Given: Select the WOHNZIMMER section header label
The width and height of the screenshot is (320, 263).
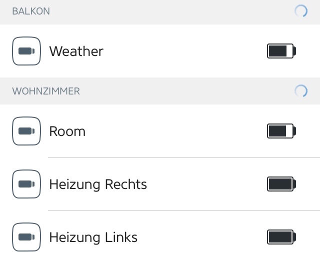Looking at the screenshot, I should (x=46, y=91).
